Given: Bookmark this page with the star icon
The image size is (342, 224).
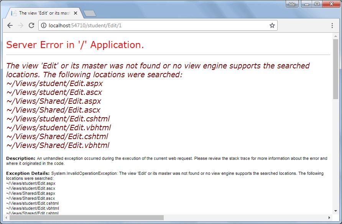Looking at the screenshot, I should [x=271, y=25].
